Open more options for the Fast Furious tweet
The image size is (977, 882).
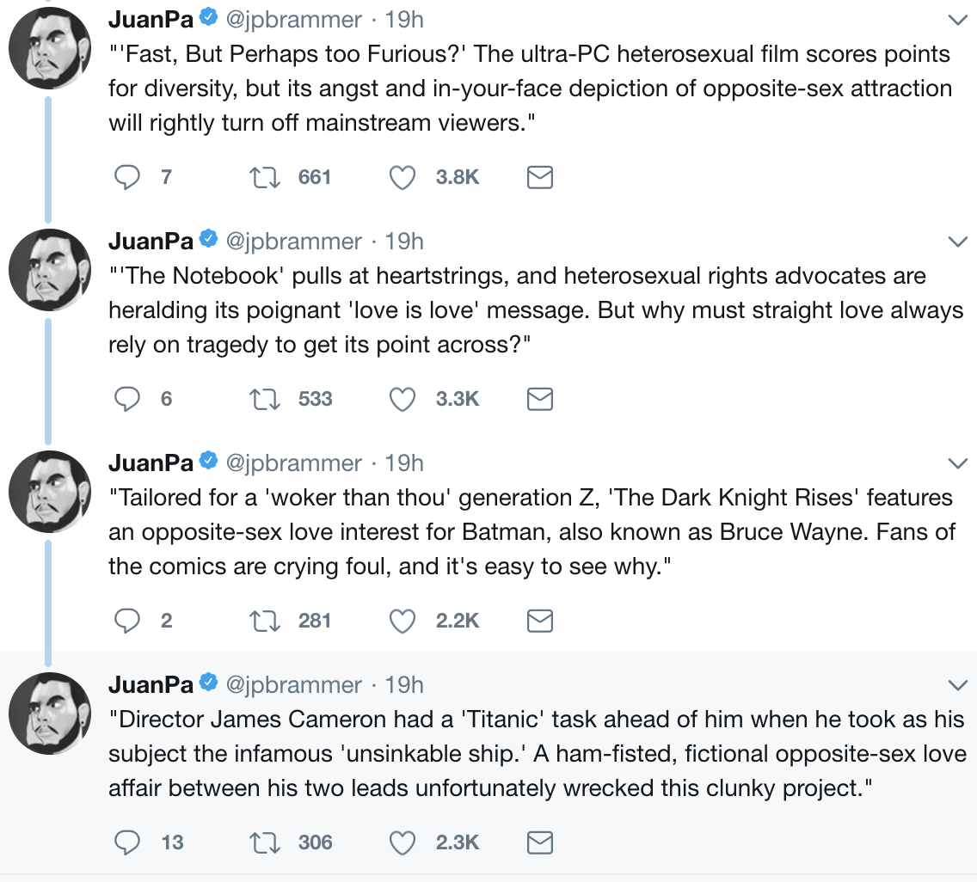click(x=956, y=20)
